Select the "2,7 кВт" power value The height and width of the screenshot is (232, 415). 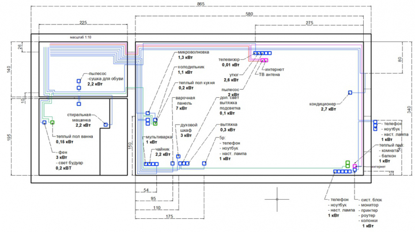point(329,109)
